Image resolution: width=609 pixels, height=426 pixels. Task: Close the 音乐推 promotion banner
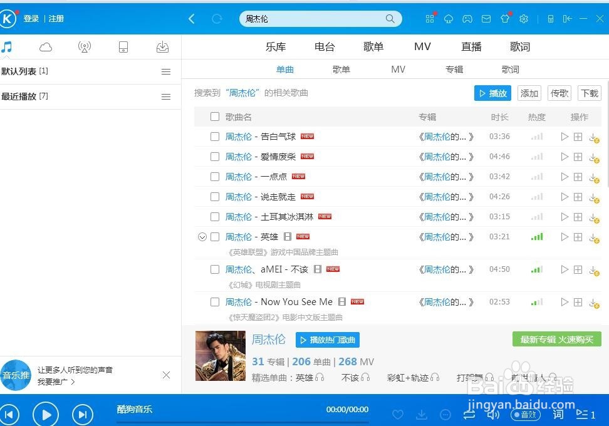tap(166, 375)
